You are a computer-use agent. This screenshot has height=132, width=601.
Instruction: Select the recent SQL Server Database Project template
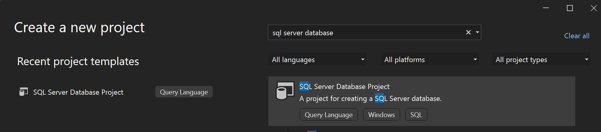78,92
